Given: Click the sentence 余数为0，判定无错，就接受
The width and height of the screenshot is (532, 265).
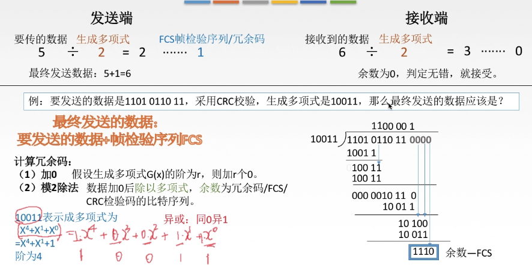Looking at the screenshot, I should coord(428,73).
